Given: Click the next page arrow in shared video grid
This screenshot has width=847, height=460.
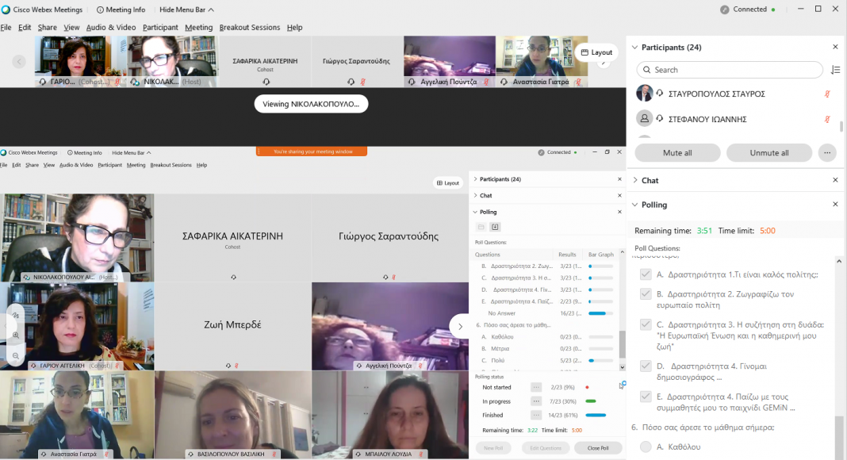Looking at the screenshot, I should [460, 326].
